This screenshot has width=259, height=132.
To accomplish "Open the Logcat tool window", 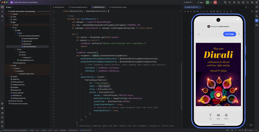I will [2, 113].
